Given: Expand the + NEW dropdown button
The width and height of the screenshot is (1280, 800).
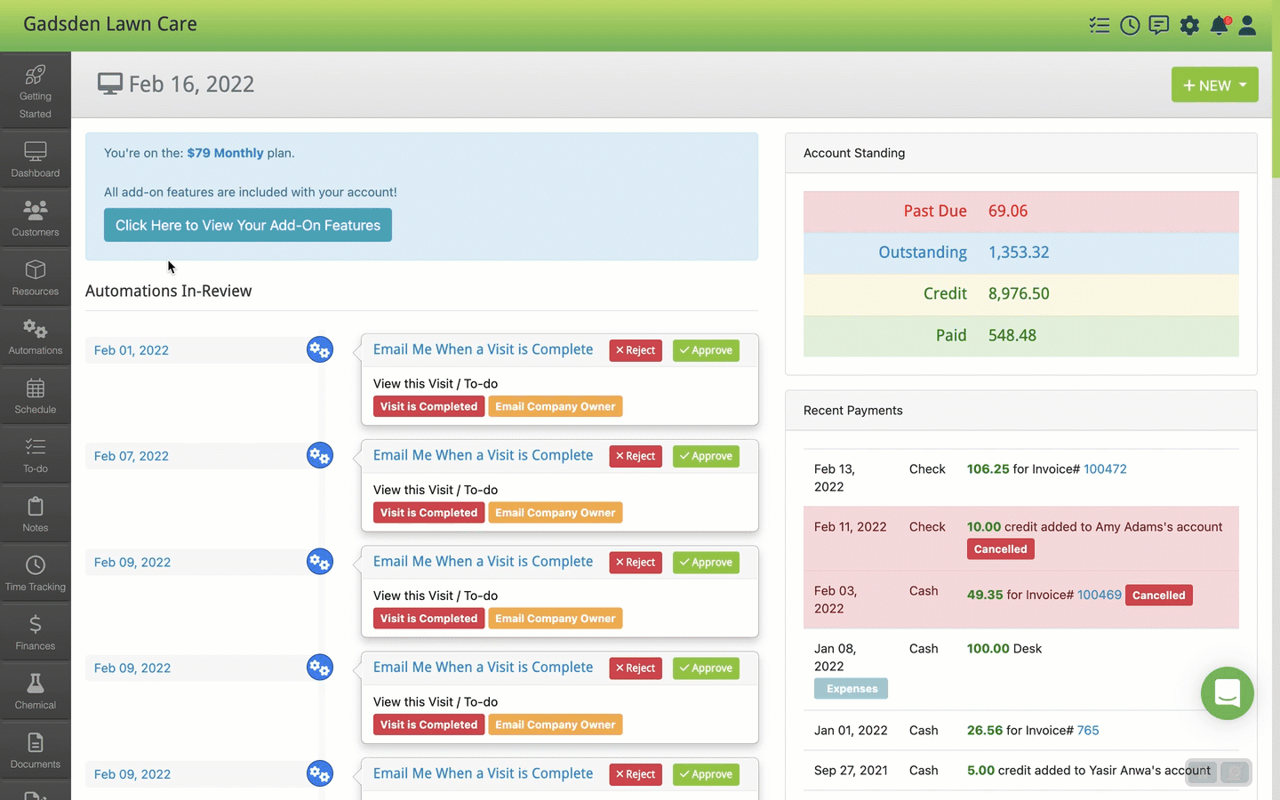Looking at the screenshot, I should pyautogui.click(x=1214, y=84).
